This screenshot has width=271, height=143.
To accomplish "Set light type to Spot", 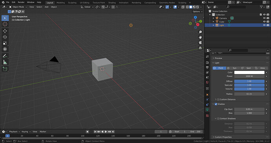I will click(247, 68).
